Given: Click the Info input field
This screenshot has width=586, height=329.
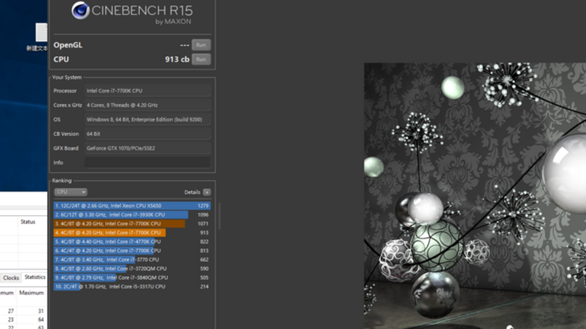Looking at the screenshot, I should click(148, 162).
